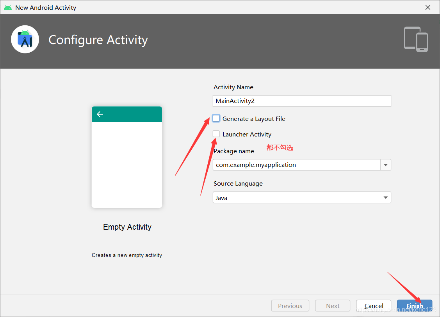Enable the Generate a Layout File checkbox

click(x=216, y=118)
